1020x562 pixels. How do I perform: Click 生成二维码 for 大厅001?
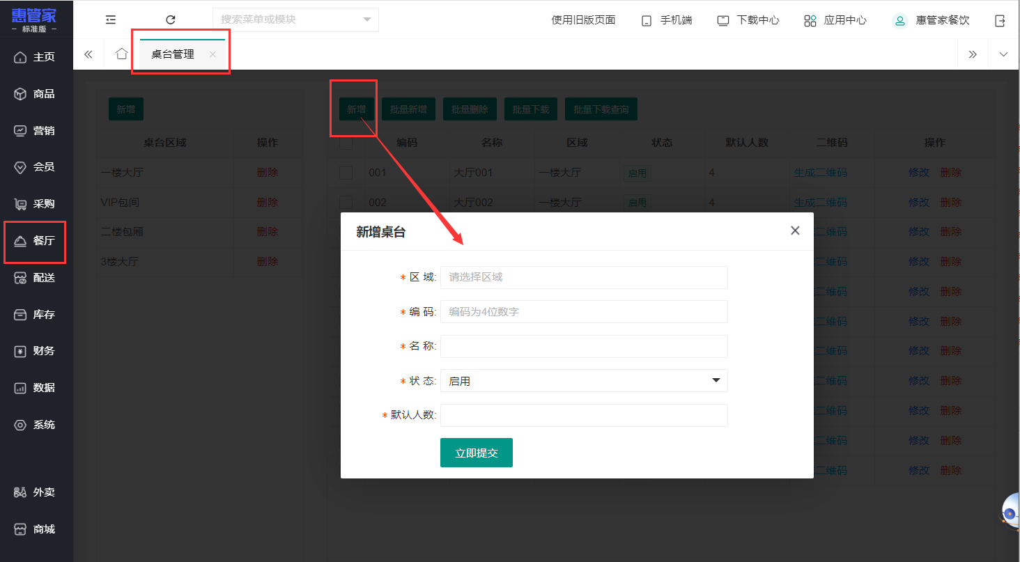tap(821, 172)
